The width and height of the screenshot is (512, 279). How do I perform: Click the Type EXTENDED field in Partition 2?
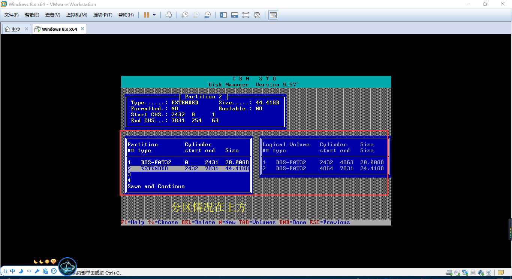(165, 102)
